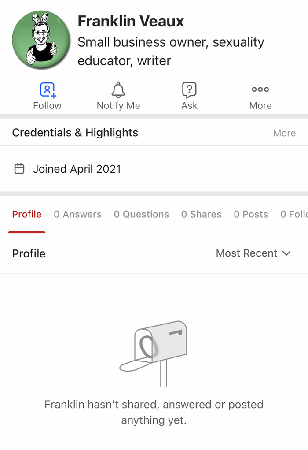Click the Notify Me label
Image resolution: width=308 pixels, height=450 pixels.
tap(118, 106)
